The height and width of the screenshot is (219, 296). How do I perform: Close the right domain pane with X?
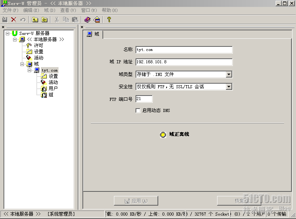point(82,27)
